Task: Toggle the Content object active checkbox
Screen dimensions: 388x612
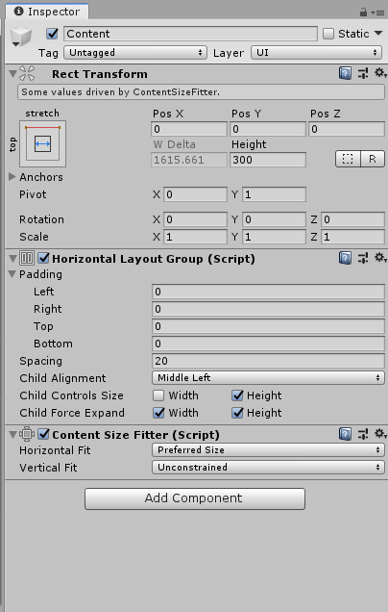Action: point(52,34)
